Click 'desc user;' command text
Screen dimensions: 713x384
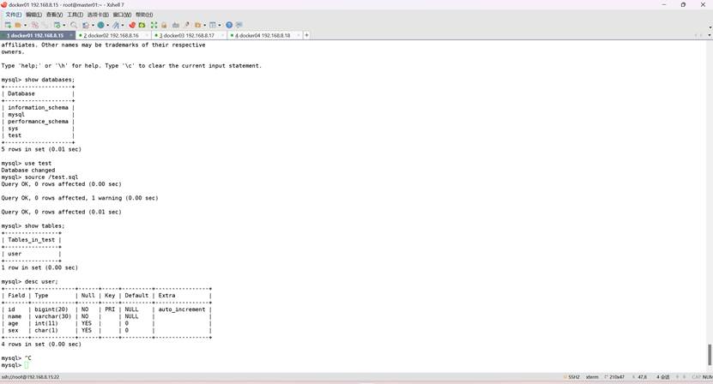41,281
